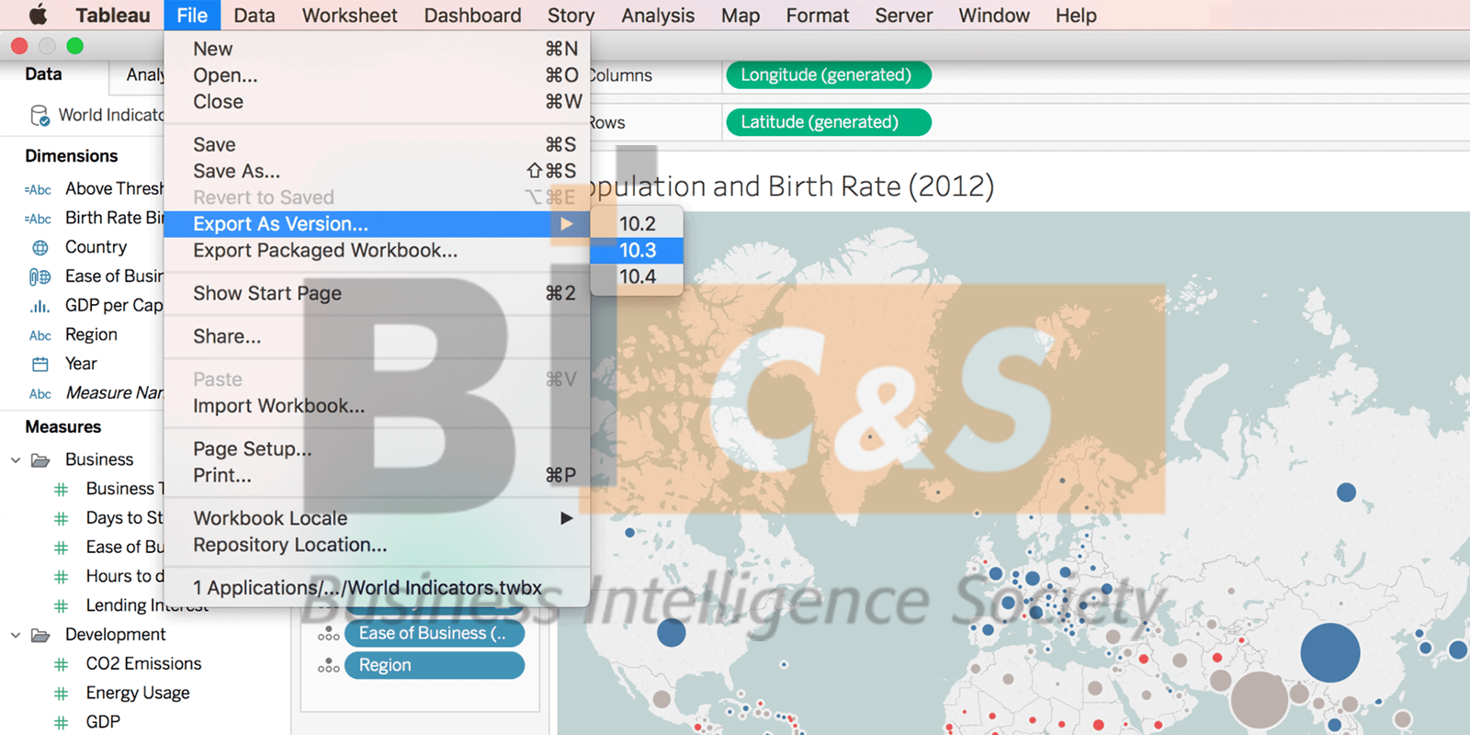Open the Help menu
This screenshot has width=1470, height=735.
point(1076,16)
